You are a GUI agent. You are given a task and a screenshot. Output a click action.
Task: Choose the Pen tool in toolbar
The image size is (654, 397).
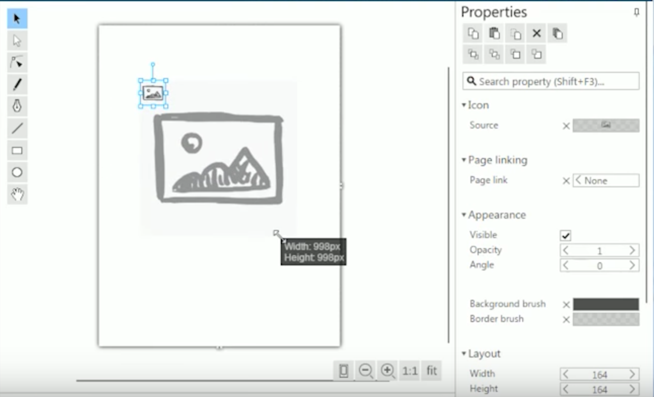[17, 106]
